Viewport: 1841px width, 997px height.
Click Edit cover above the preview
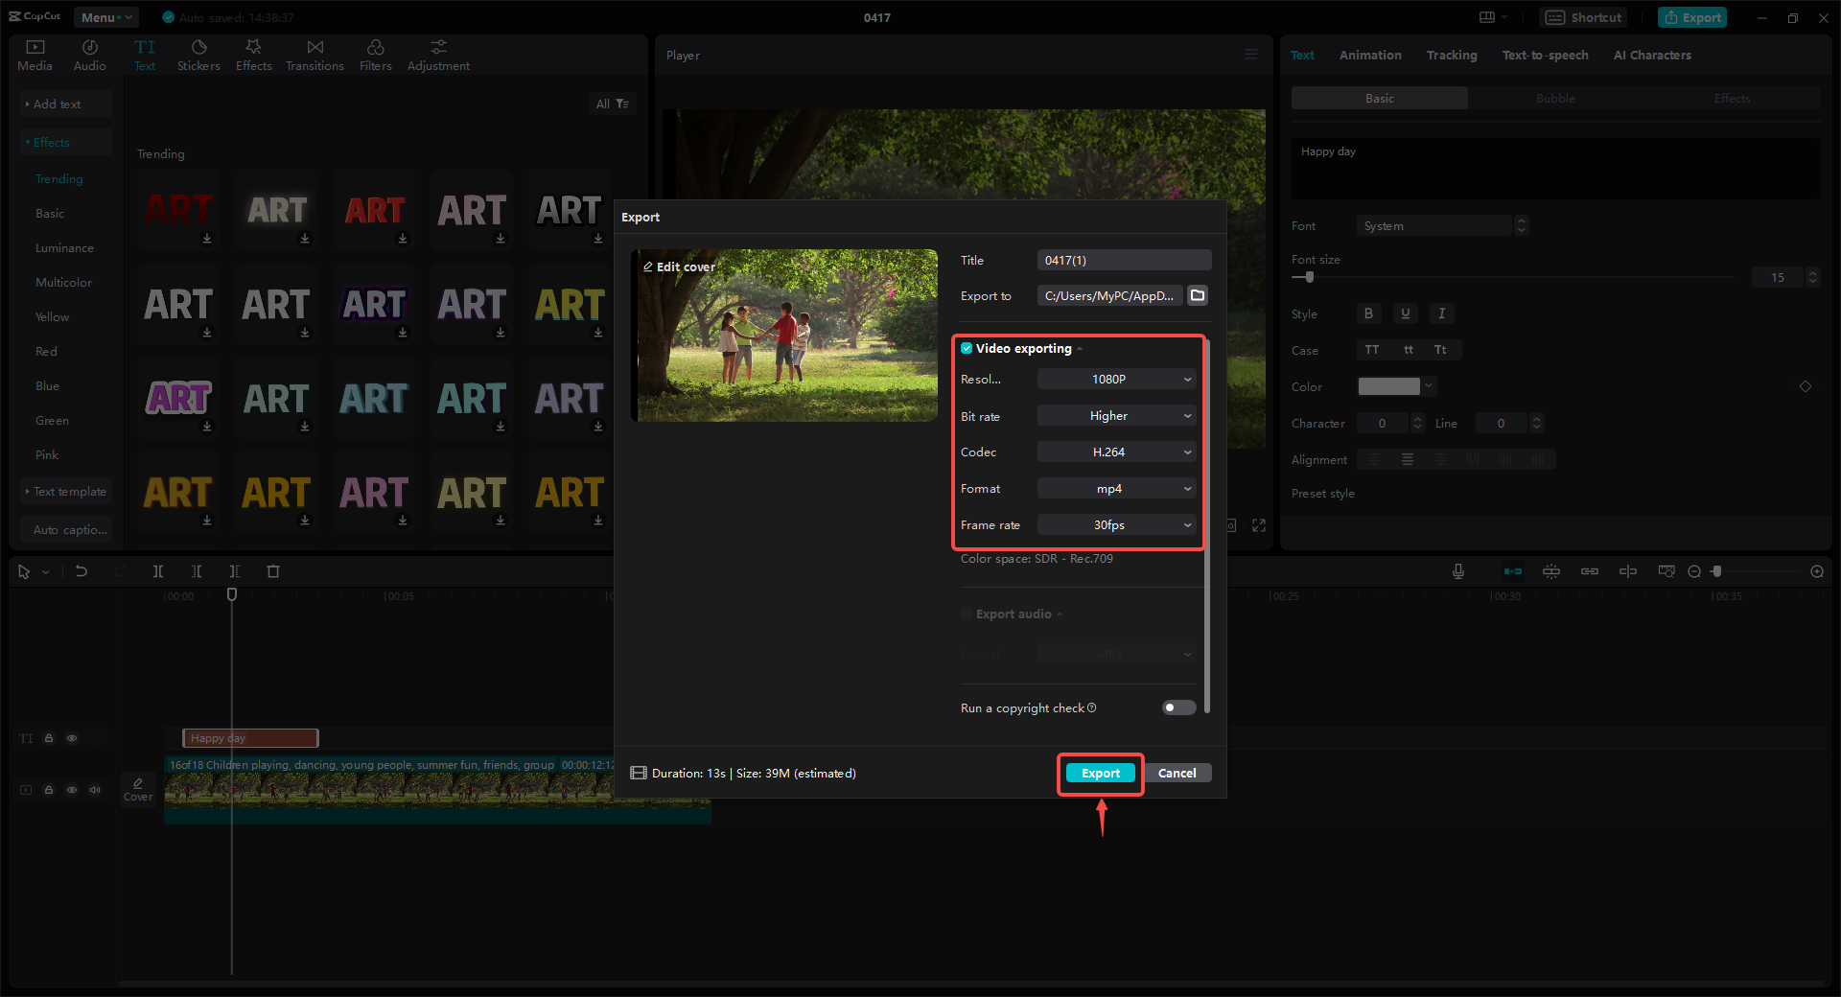[680, 267]
